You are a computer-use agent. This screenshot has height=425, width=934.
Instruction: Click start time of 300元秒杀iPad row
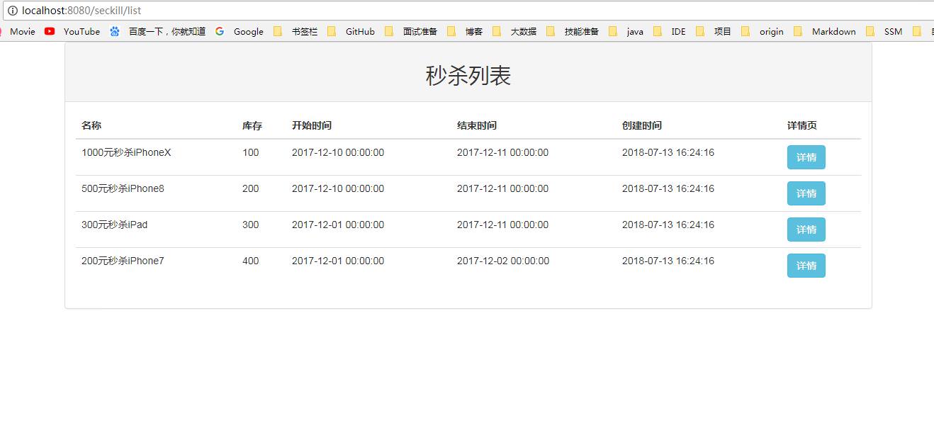click(338, 225)
